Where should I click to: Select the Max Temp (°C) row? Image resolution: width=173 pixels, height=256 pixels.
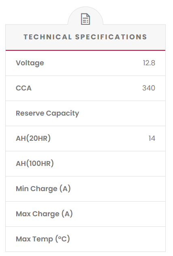click(85, 239)
